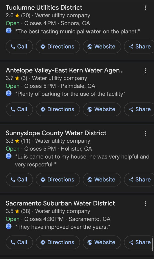Image resolution: width=154 pixels, height=259 pixels.
Task: Tap reviewer avatar on Antelope Valley review
Action: pyautogui.click(x=9, y=94)
